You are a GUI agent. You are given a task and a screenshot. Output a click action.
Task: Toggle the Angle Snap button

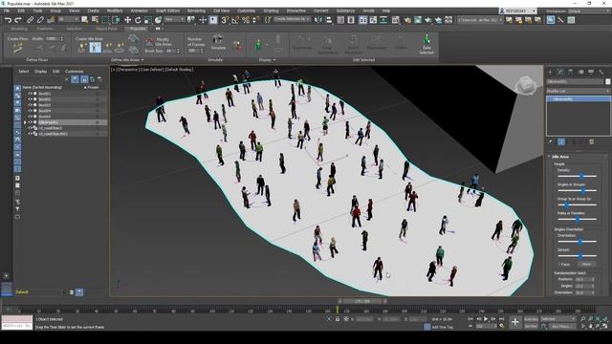pyautogui.click(x=235, y=20)
